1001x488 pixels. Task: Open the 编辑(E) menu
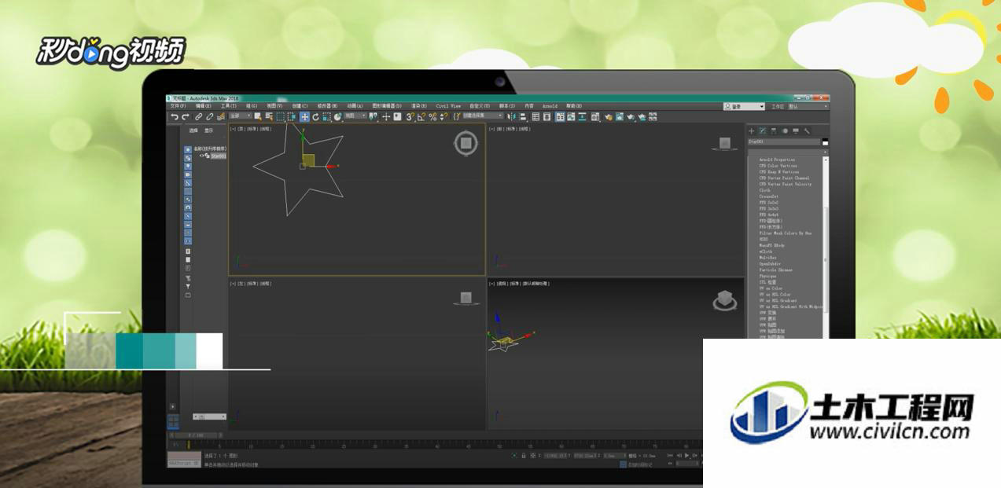pyautogui.click(x=203, y=106)
